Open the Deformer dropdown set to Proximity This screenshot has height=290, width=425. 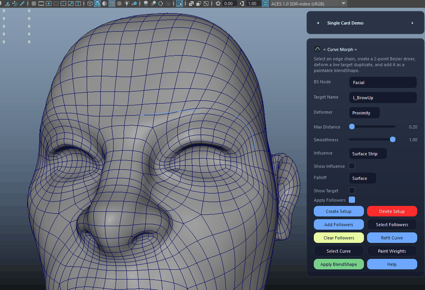(364, 113)
